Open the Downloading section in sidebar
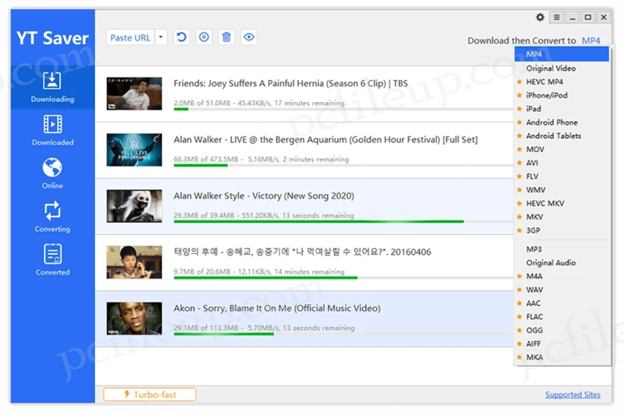 point(52,86)
